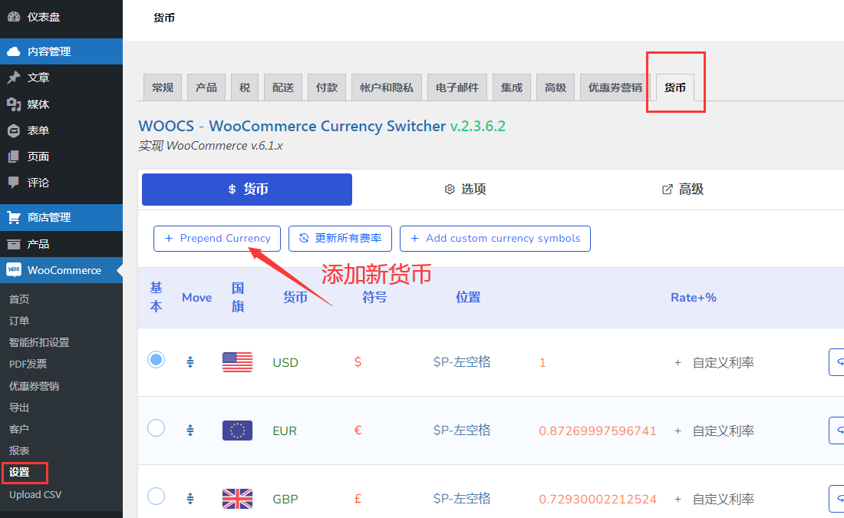This screenshot has width=844, height=518.
Task: Switch to the 常规 settings tab
Action: (x=163, y=87)
